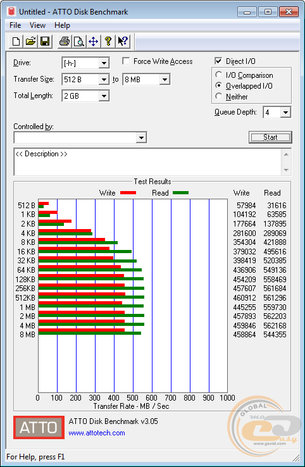Open the View menu
This screenshot has height=467, width=305.
(37, 25)
